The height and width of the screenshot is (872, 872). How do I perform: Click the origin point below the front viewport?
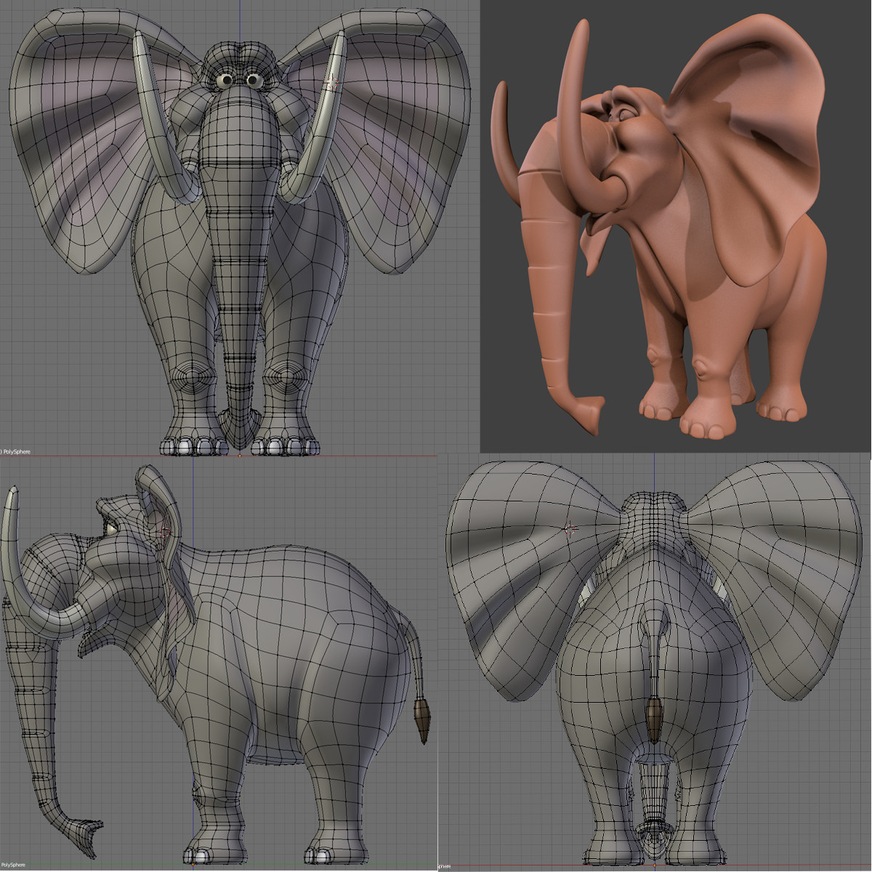[x=241, y=454]
